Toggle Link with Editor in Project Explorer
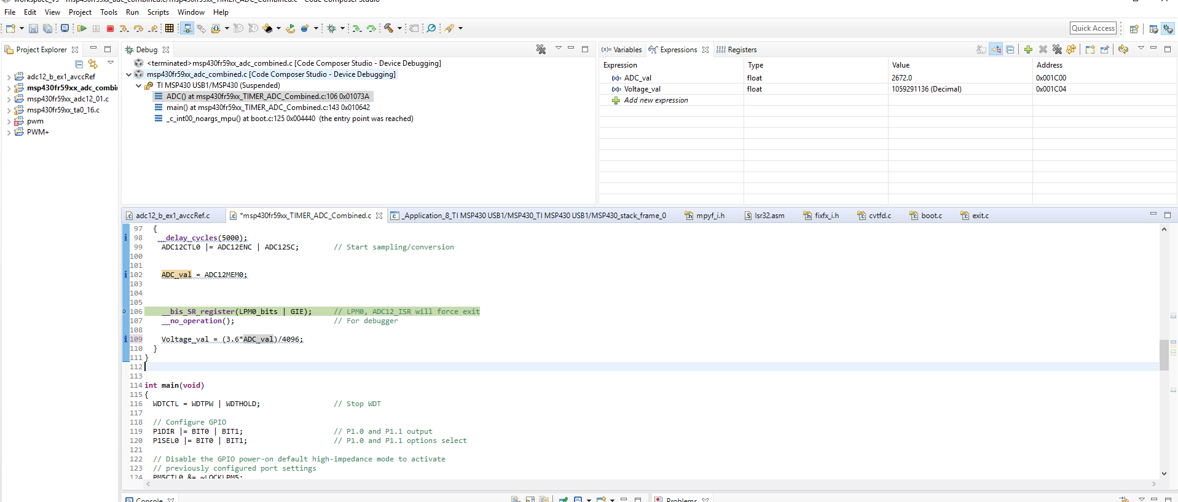The height and width of the screenshot is (502, 1178). click(93, 64)
